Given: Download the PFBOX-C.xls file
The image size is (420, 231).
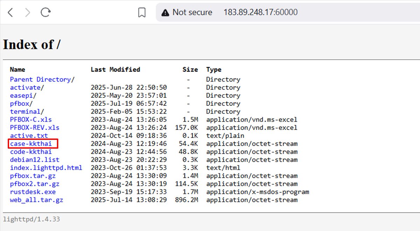Looking at the screenshot, I should [31, 120].
